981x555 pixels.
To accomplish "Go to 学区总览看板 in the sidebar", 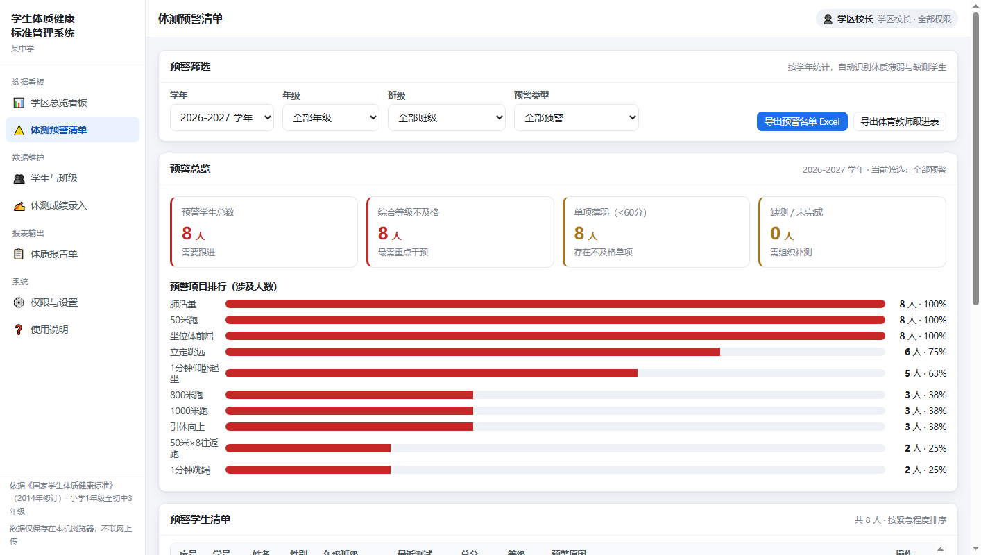I will (72, 103).
